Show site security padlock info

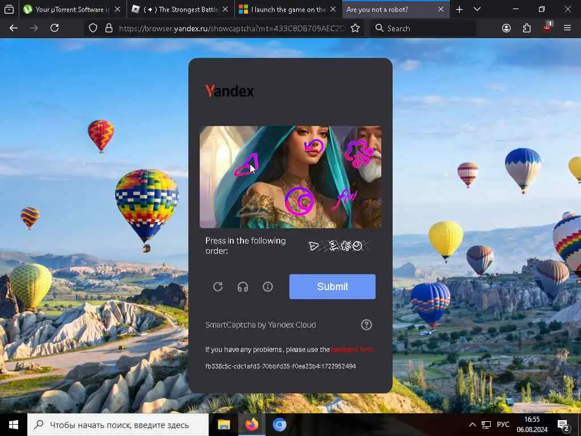click(x=108, y=28)
